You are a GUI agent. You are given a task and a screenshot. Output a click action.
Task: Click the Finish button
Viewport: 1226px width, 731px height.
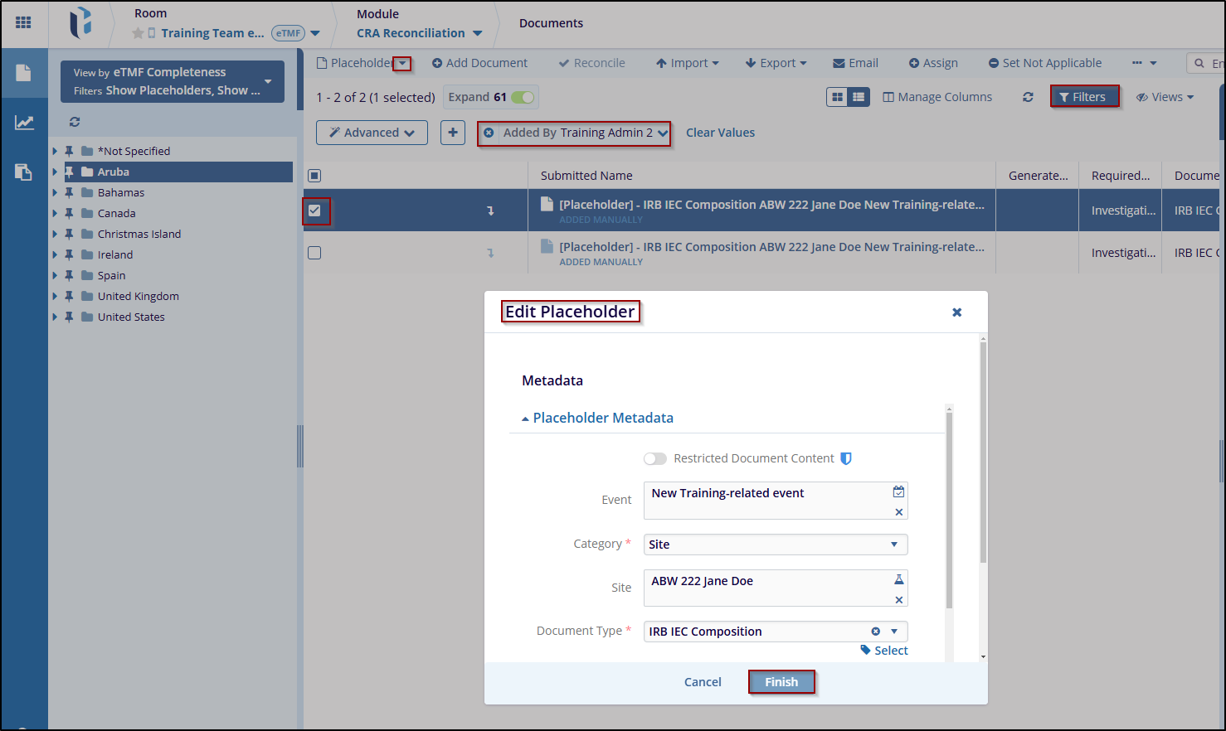click(x=781, y=682)
